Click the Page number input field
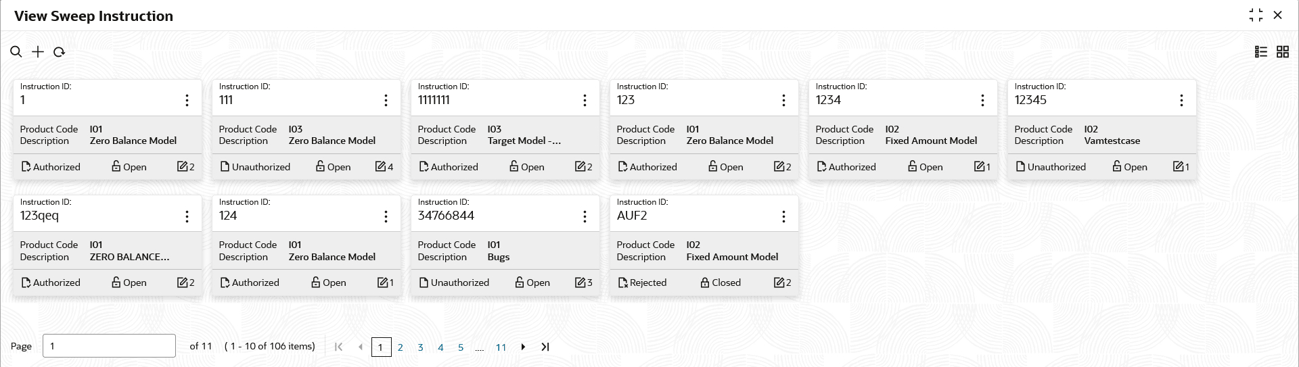The height and width of the screenshot is (367, 1299). [x=109, y=345]
